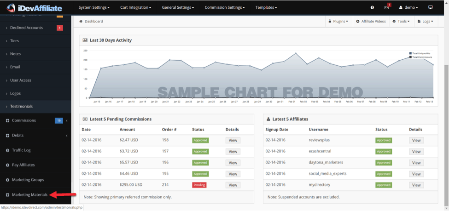
Task: Click the daytona_marketers username
Action: [326, 163]
